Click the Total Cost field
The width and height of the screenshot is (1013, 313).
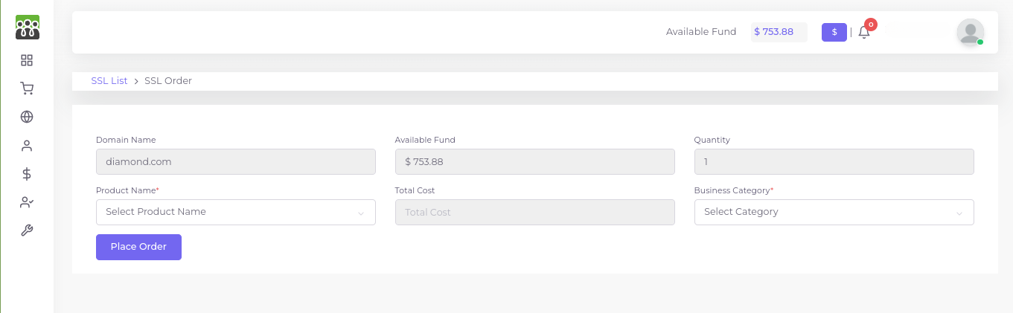[x=534, y=212]
